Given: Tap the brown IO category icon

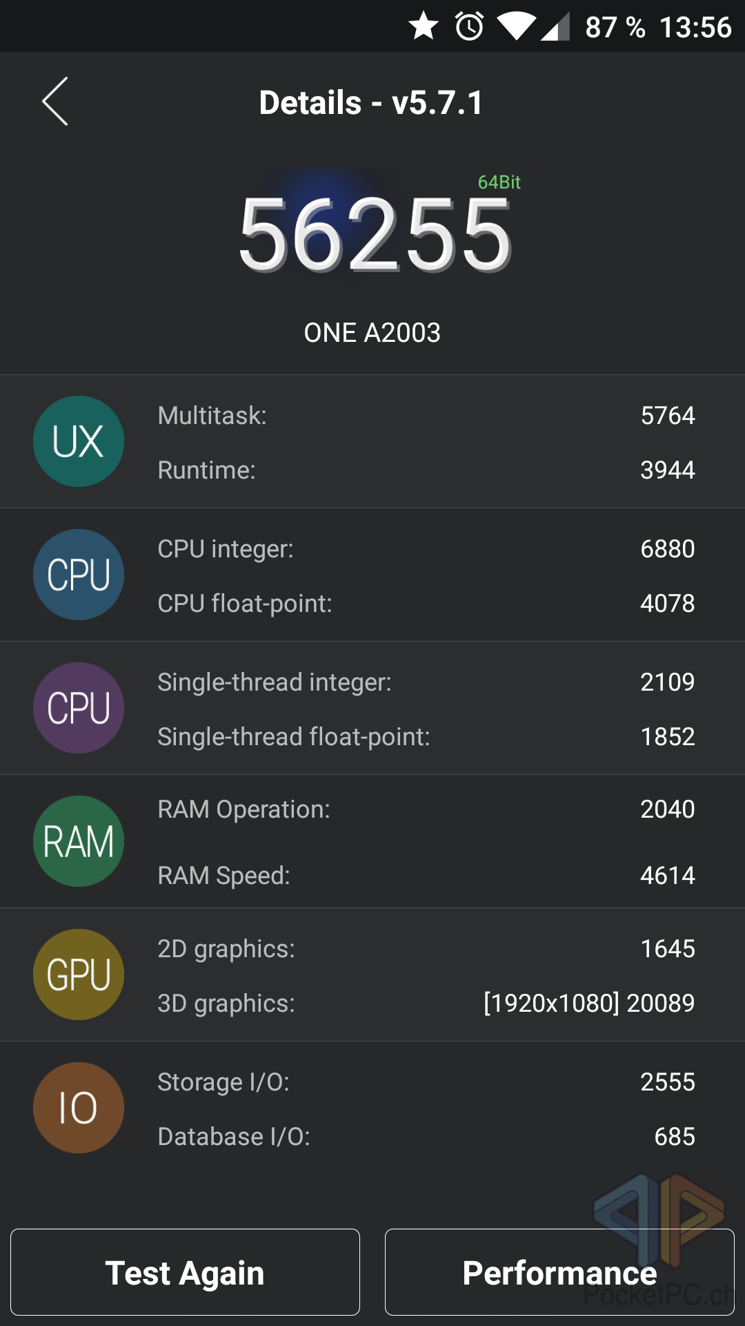Looking at the screenshot, I should click(x=79, y=1108).
